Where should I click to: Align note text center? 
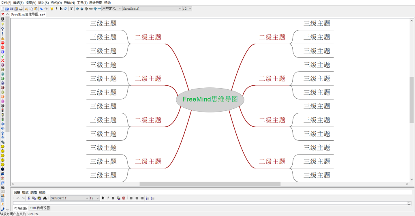137,198
